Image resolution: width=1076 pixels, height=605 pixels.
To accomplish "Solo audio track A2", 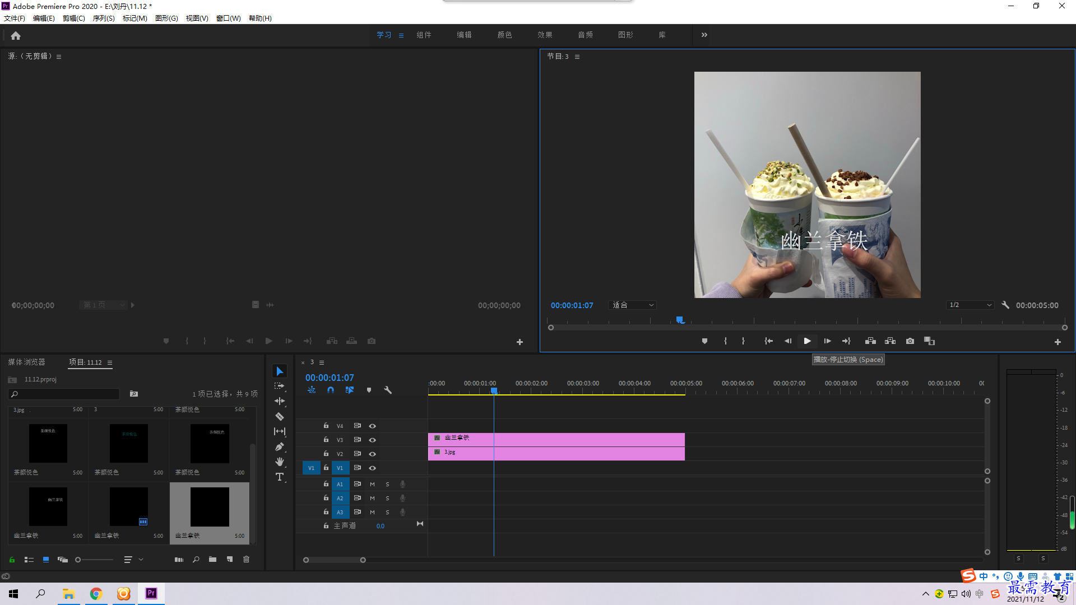I will [387, 498].
